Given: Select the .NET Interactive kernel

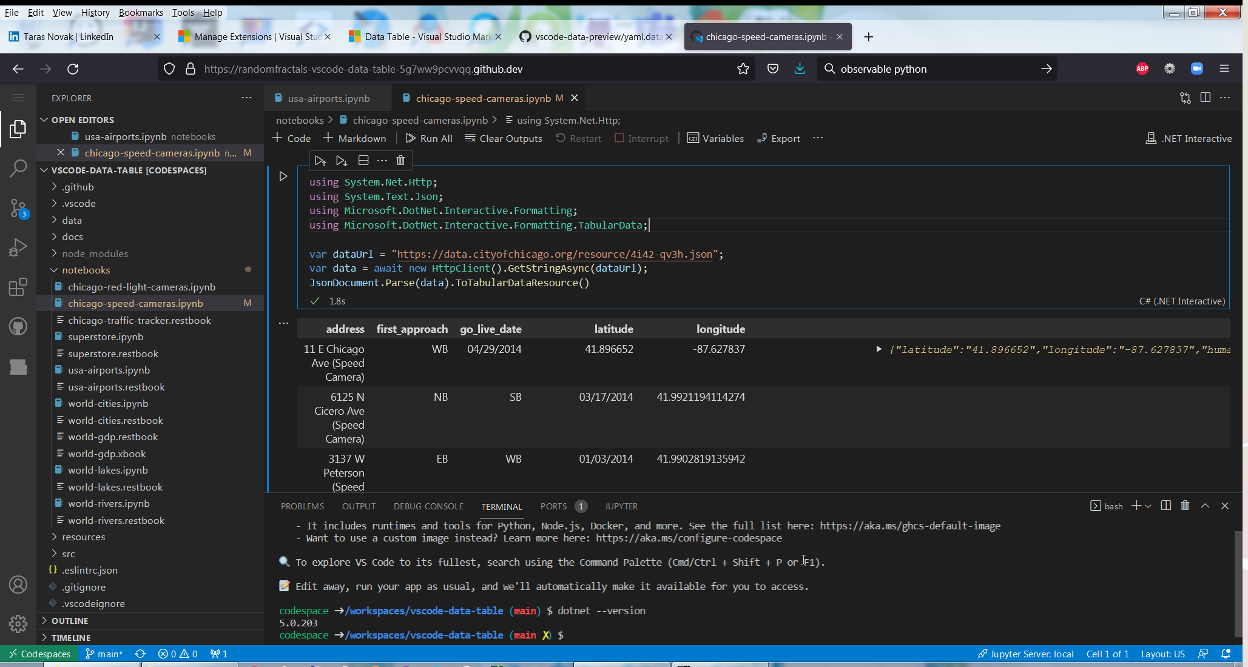Looking at the screenshot, I should (x=1189, y=138).
